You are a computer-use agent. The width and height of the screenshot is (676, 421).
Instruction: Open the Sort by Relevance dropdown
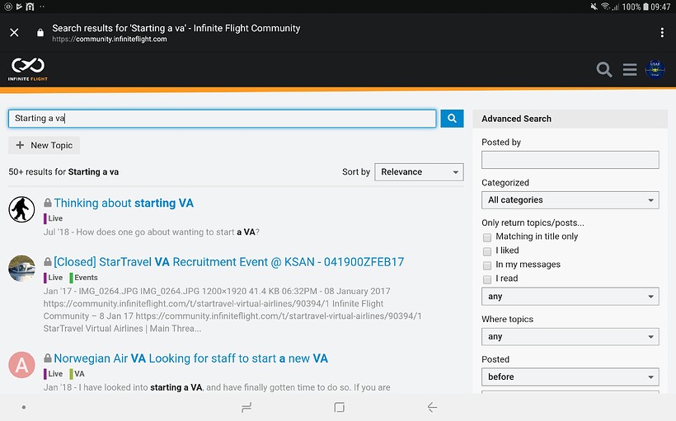pos(419,172)
